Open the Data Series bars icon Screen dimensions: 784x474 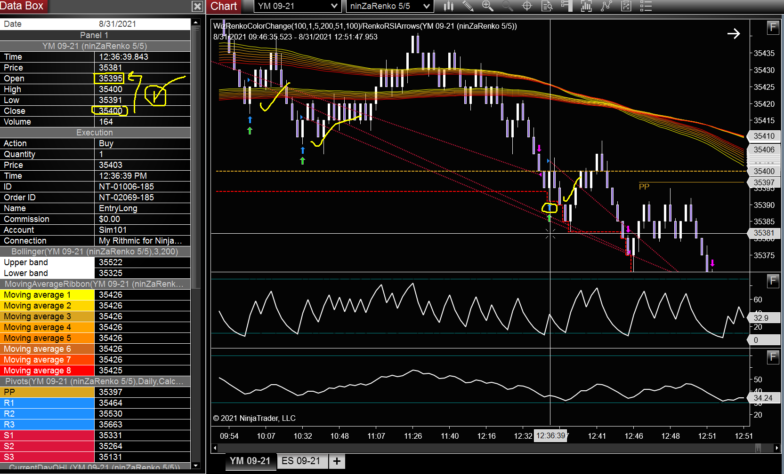[587, 6]
